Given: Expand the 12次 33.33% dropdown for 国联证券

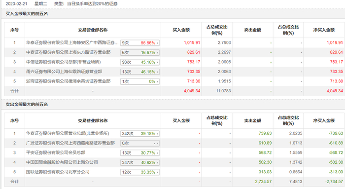Looking at the screenshot, I should point(139,172).
